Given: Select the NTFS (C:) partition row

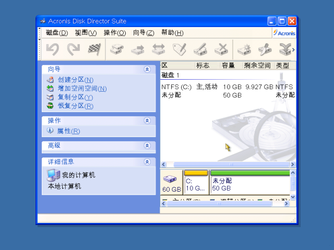Looking at the screenshot, I should 228,87.
